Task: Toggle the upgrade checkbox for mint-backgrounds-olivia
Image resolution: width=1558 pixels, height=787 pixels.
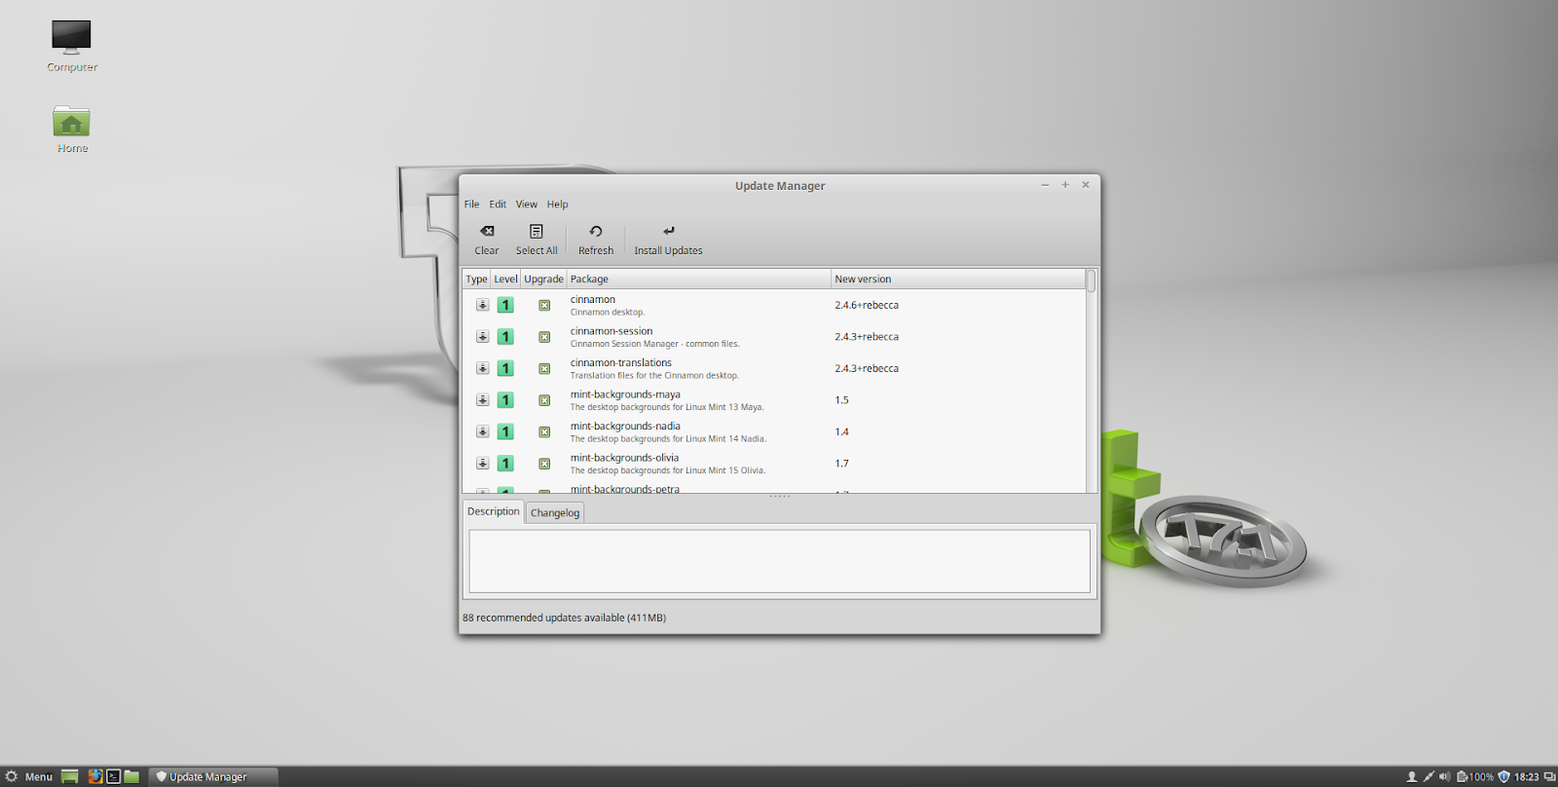Action: pyautogui.click(x=544, y=464)
